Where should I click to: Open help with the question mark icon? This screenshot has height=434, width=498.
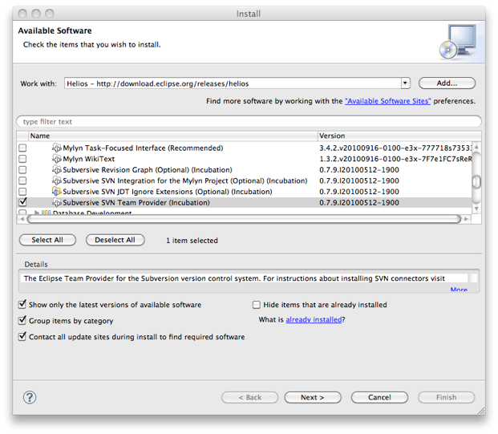point(30,397)
